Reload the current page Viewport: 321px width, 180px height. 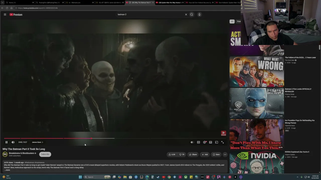pos(7,8)
